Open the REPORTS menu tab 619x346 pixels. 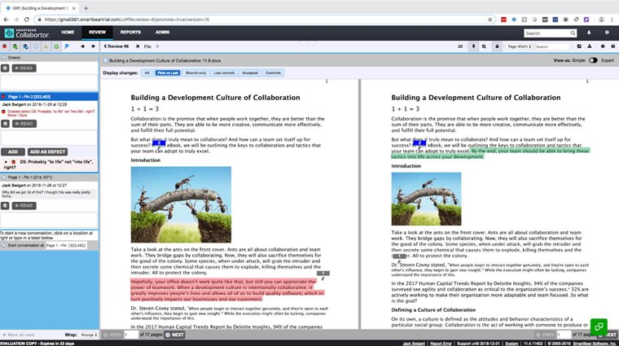130,33
